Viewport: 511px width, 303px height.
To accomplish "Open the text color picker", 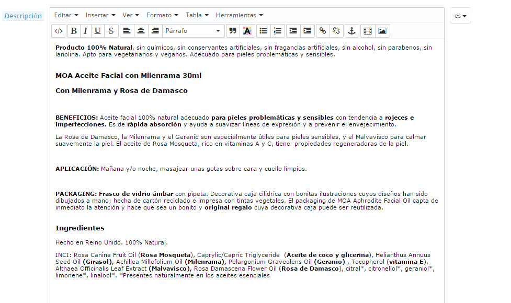I will tap(247, 31).
